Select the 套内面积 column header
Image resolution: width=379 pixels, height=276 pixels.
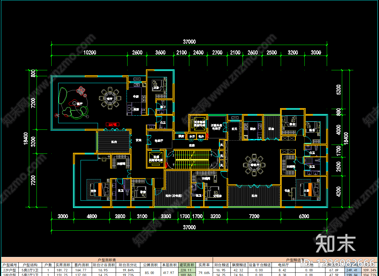[x=82, y=265]
